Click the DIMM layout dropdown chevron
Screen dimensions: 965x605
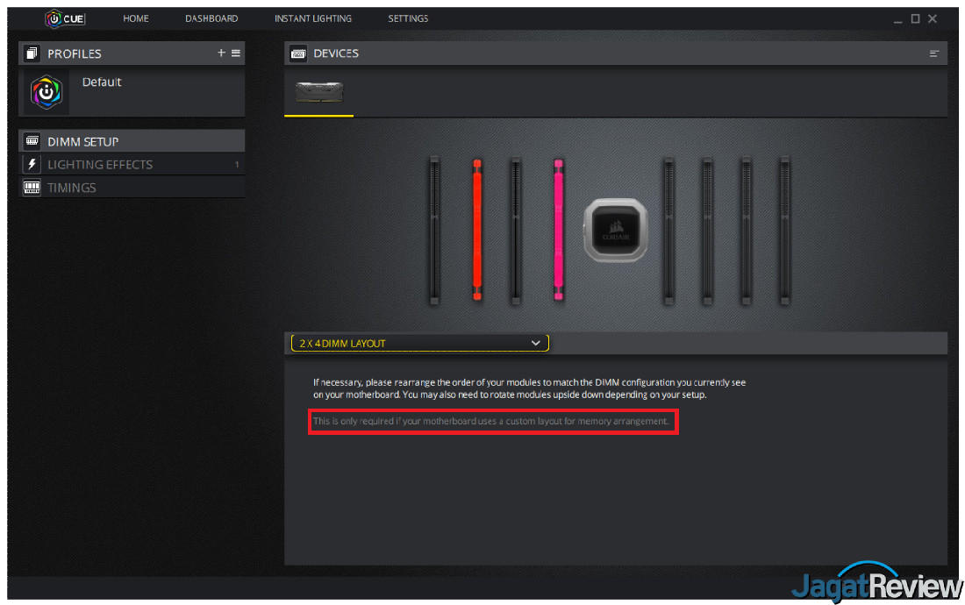535,343
